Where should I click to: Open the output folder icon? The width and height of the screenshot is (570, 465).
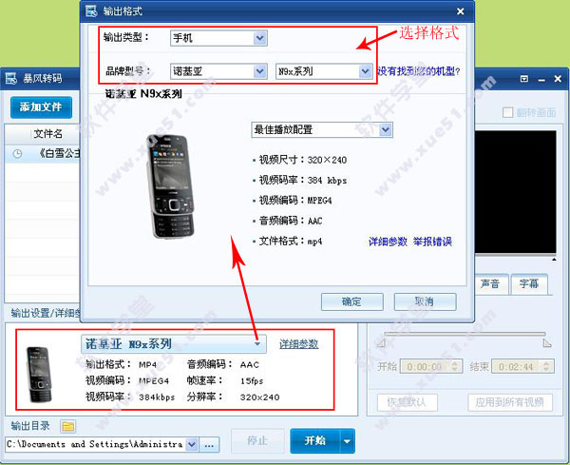pos(68,426)
